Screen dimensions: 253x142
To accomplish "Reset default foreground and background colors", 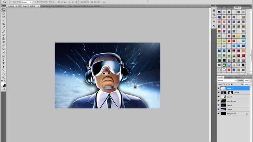I will [2, 80].
